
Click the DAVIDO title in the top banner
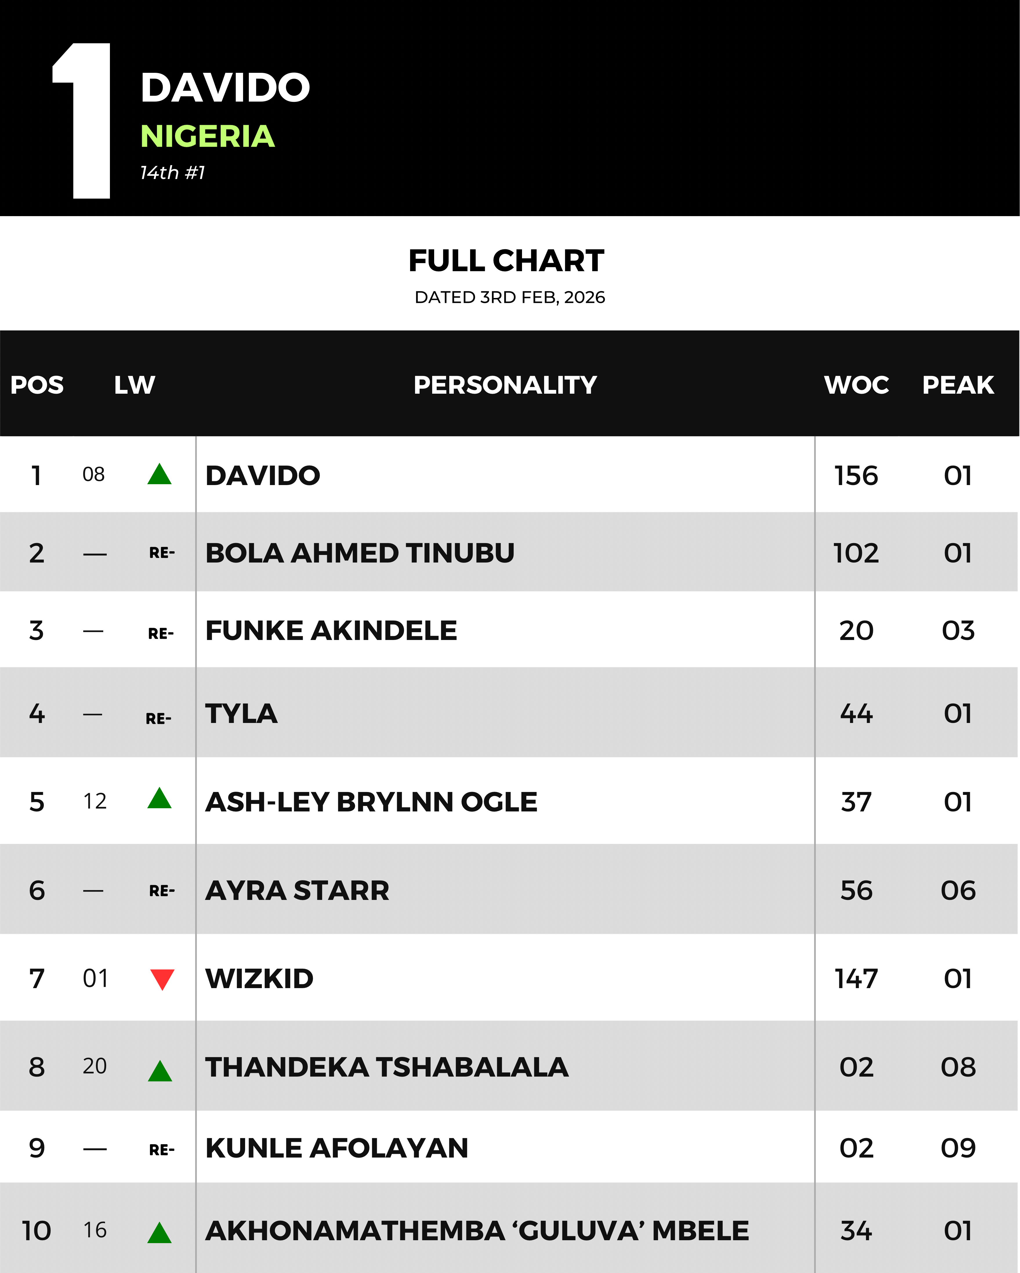[x=225, y=88]
